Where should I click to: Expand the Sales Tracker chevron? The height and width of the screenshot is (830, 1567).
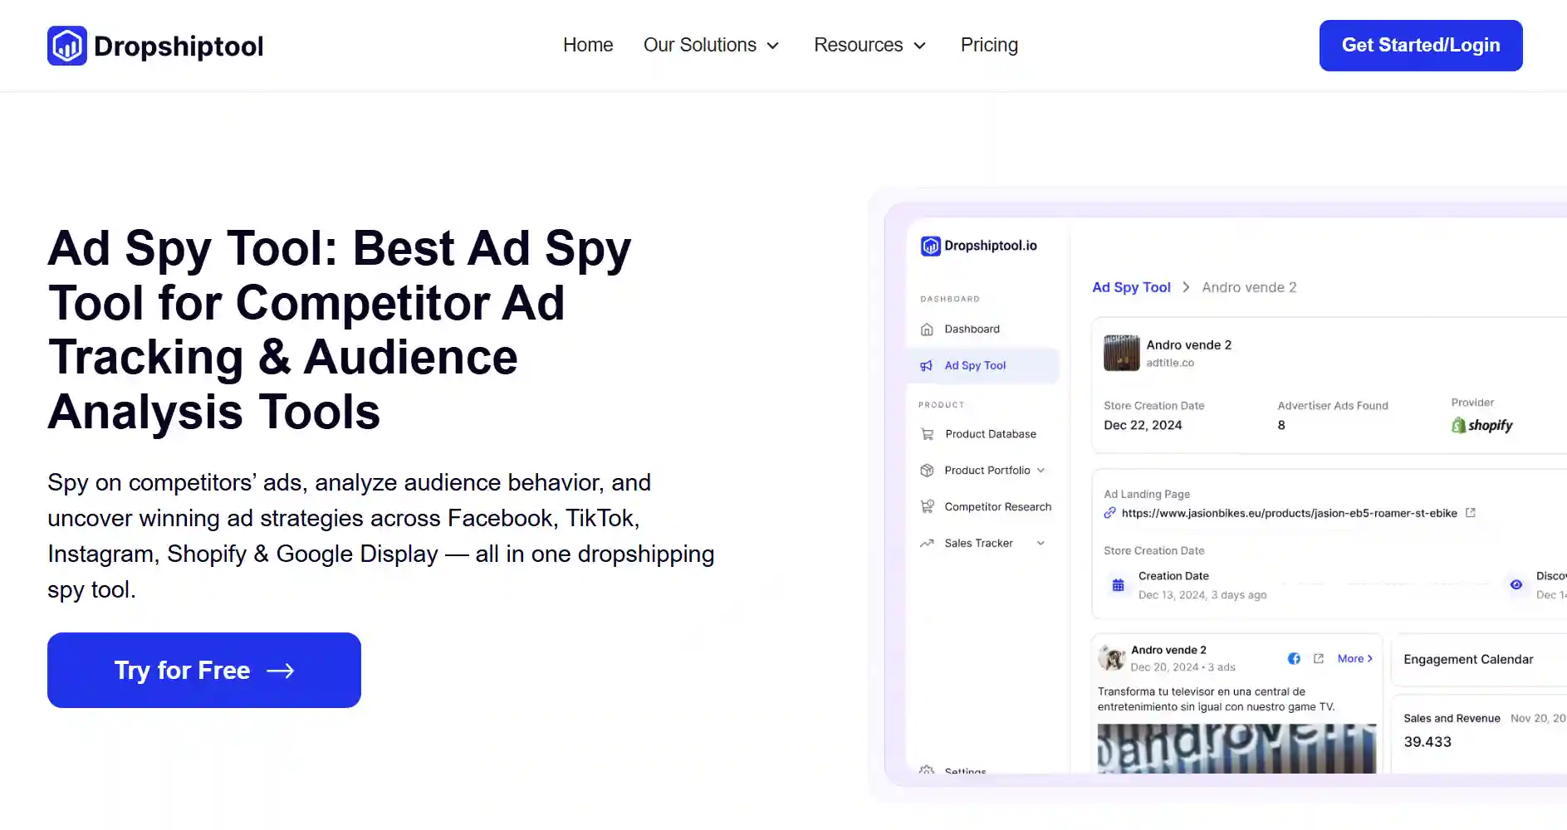coord(1041,543)
